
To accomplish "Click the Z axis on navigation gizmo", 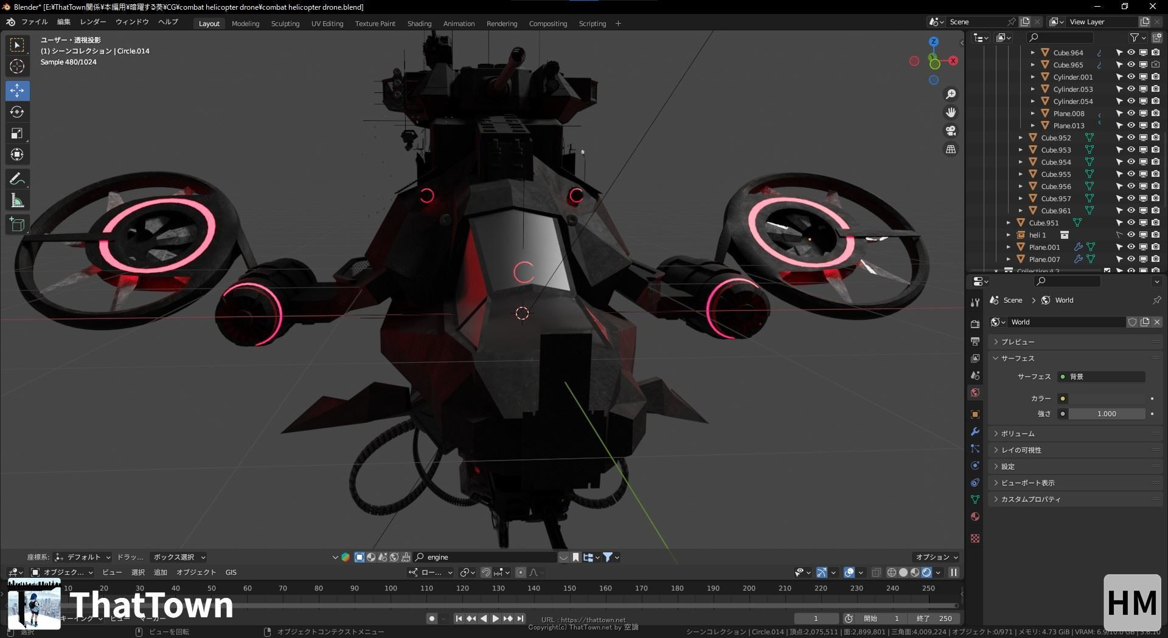I will pos(934,42).
